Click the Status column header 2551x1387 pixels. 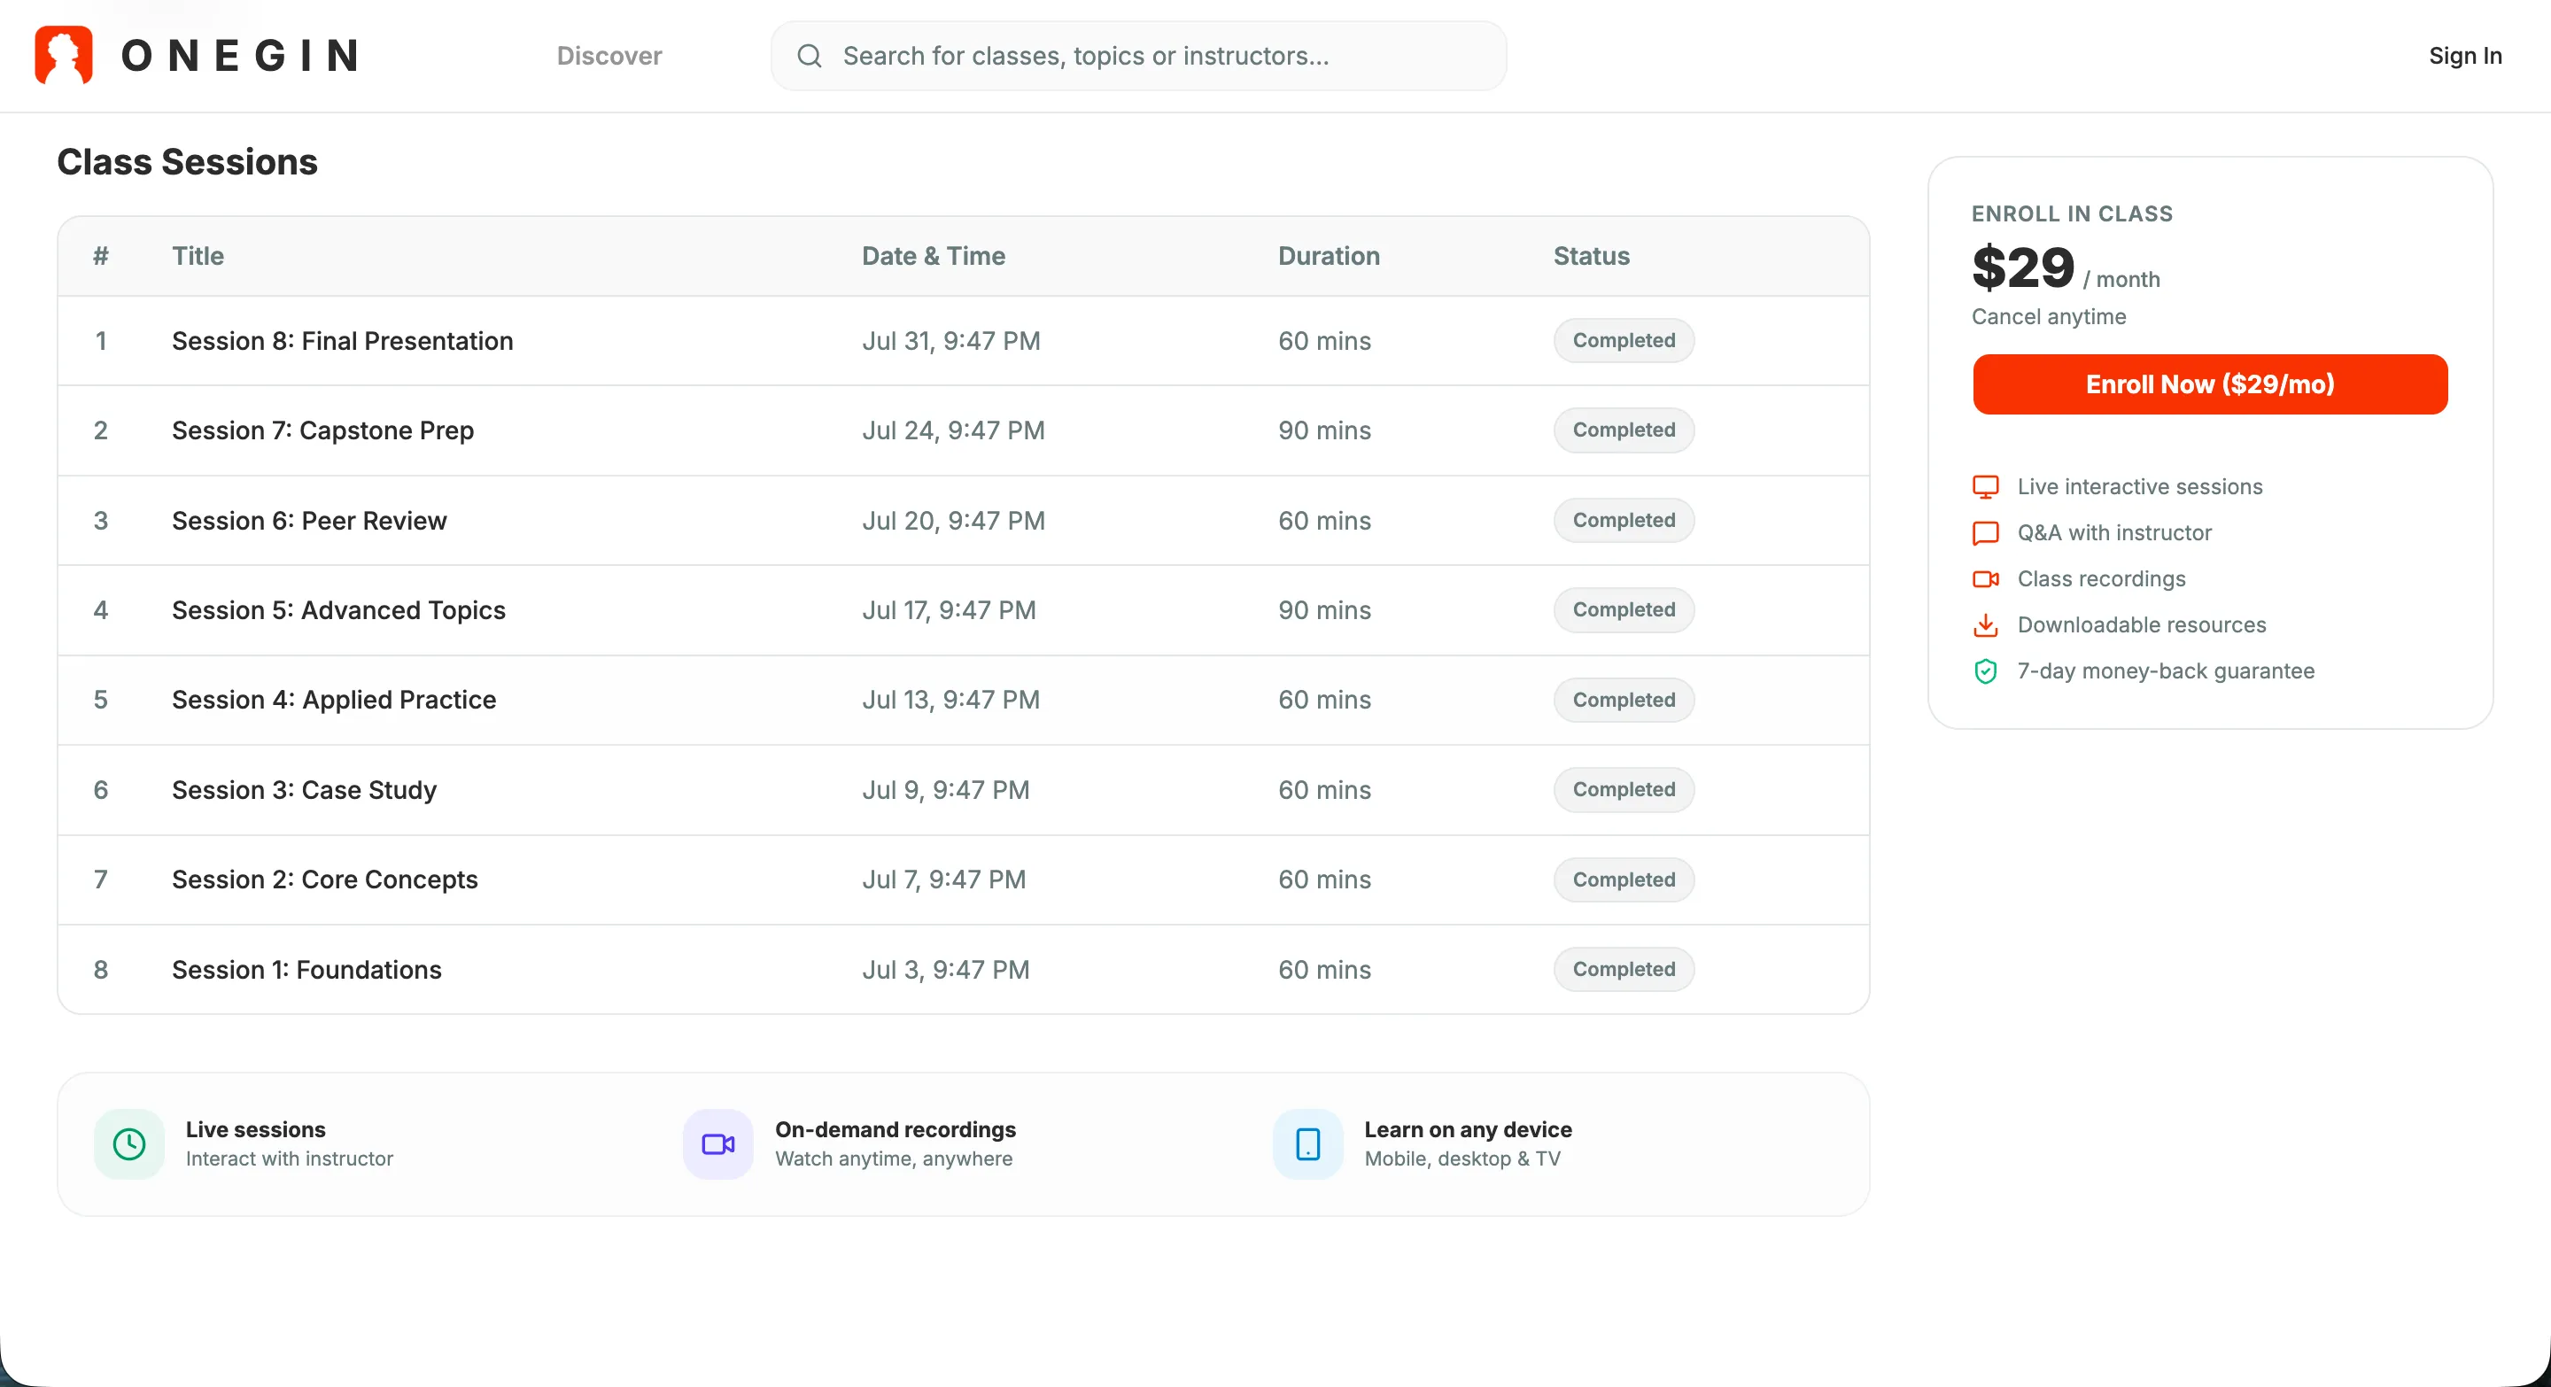tap(1591, 255)
